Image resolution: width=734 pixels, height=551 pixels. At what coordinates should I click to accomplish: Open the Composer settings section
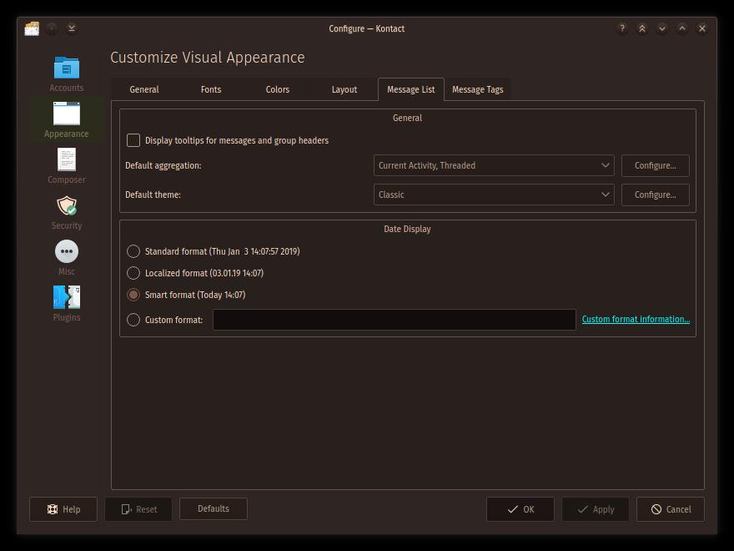click(67, 166)
